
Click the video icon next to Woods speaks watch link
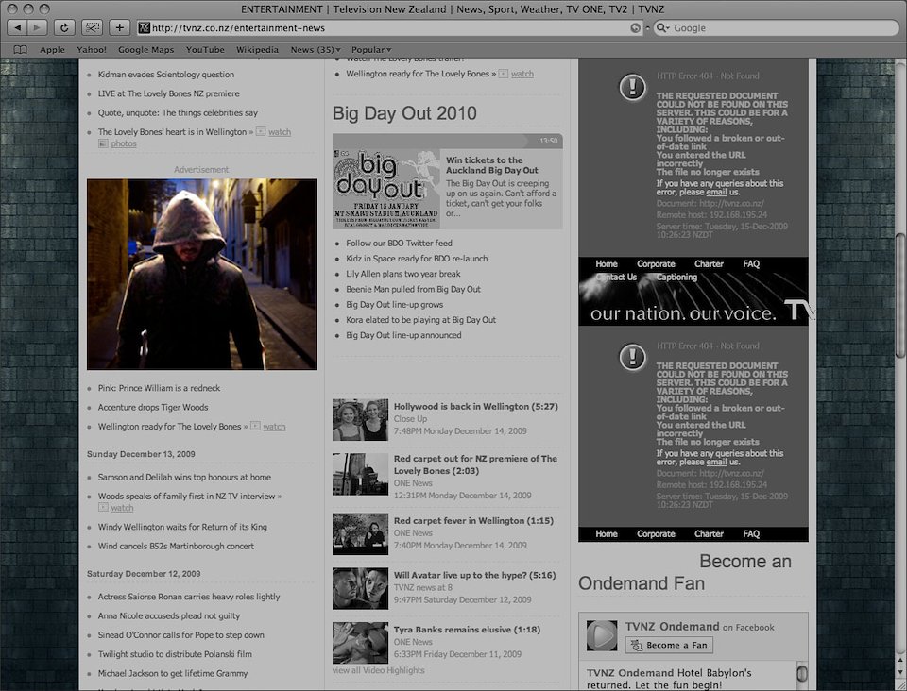click(x=103, y=507)
